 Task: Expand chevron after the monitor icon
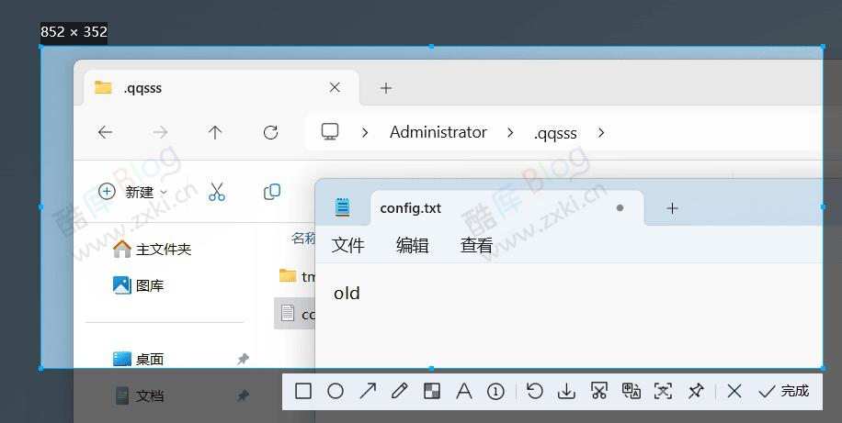tap(365, 132)
